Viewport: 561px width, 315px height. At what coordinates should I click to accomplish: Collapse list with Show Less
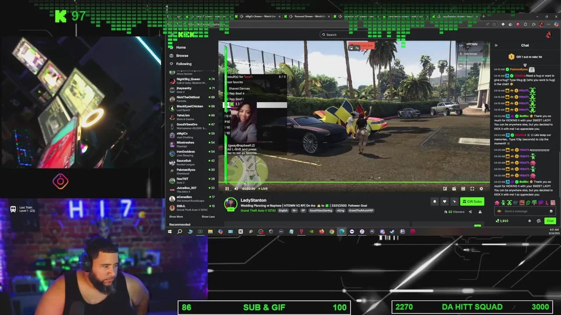[x=208, y=217]
